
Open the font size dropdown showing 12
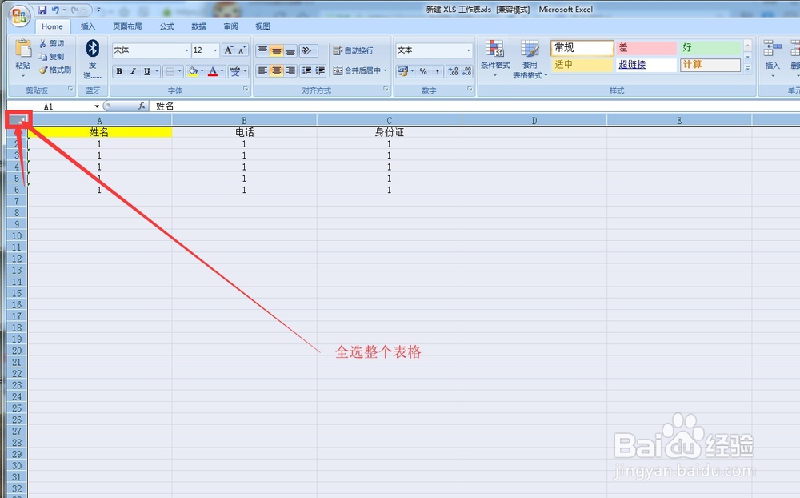[x=215, y=50]
